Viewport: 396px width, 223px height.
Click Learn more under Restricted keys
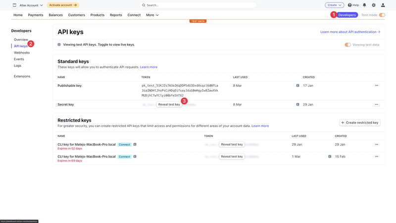tap(260, 126)
